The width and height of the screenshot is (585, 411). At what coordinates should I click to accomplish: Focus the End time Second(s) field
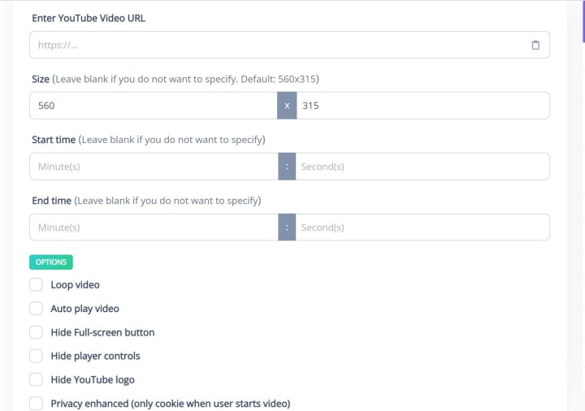[x=422, y=227]
